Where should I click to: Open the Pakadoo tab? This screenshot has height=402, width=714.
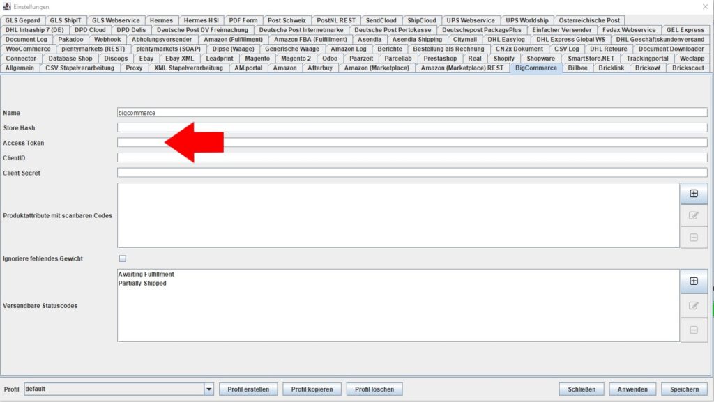tap(70, 40)
